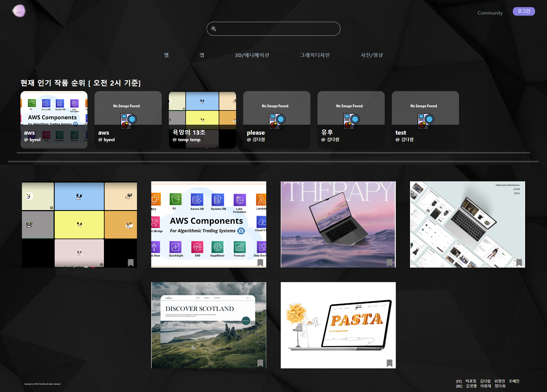Toggle bookmark on THERAPY laptop card

(389, 262)
